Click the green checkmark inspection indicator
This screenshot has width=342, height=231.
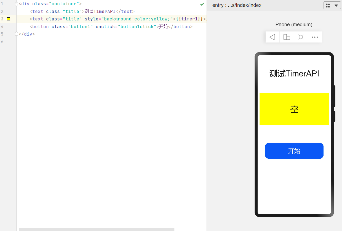pos(202,4)
